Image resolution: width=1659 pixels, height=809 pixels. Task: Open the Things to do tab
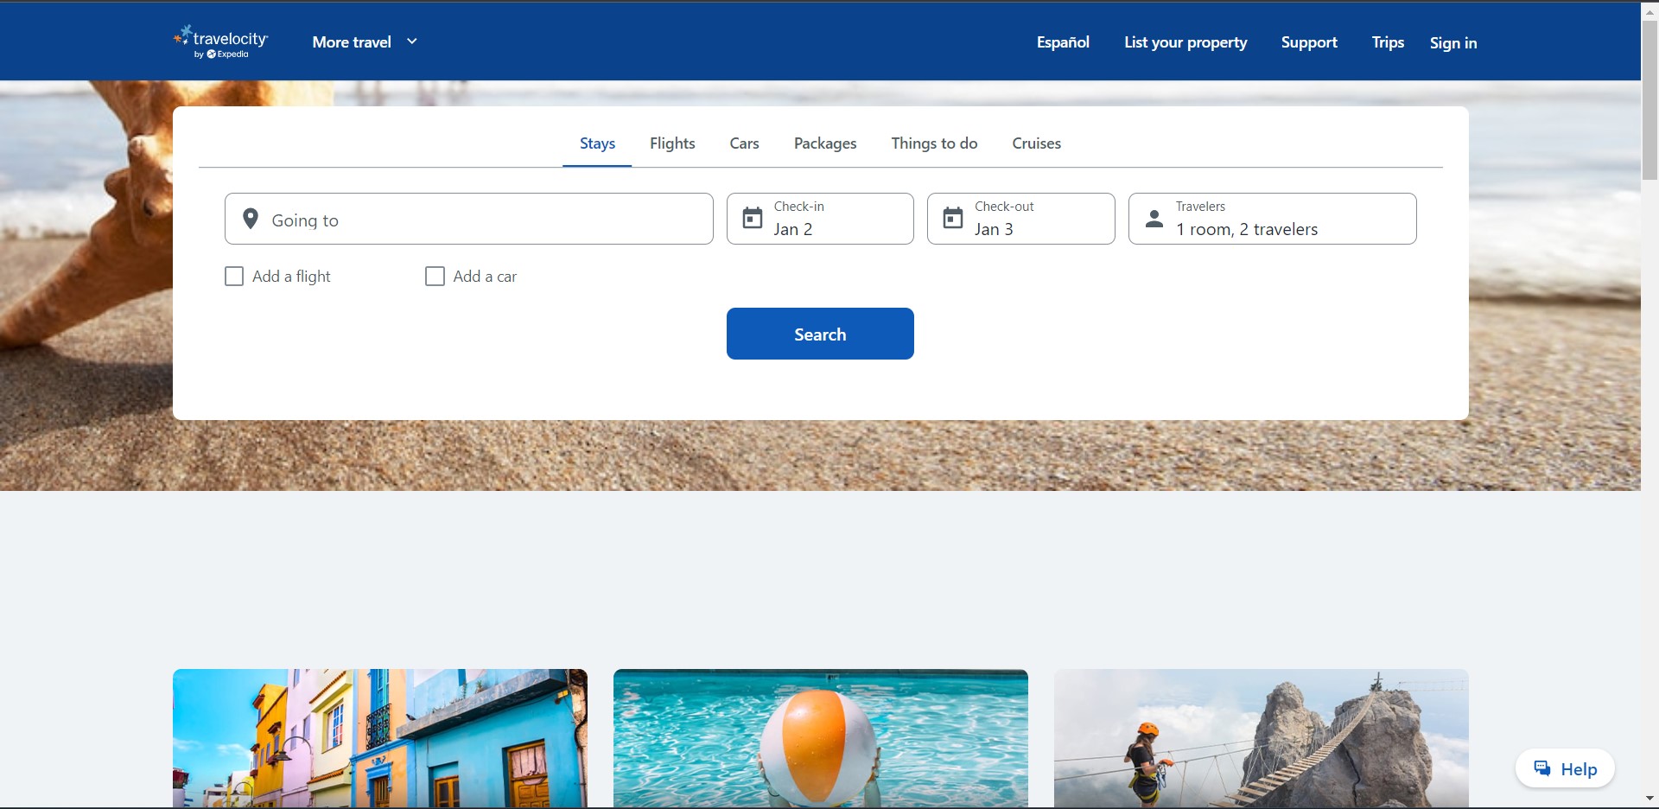click(x=934, y=143)
